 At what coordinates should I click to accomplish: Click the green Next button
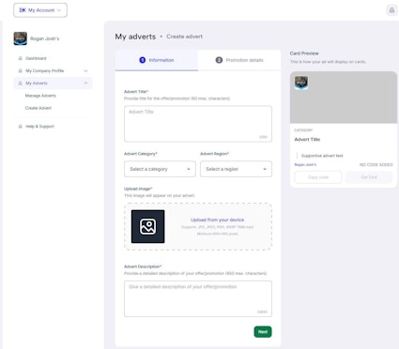coord(263,332)
